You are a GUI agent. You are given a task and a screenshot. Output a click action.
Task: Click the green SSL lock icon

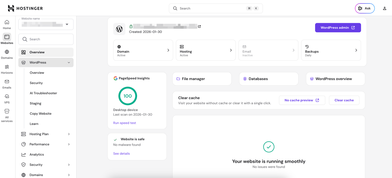pos(131,26)
